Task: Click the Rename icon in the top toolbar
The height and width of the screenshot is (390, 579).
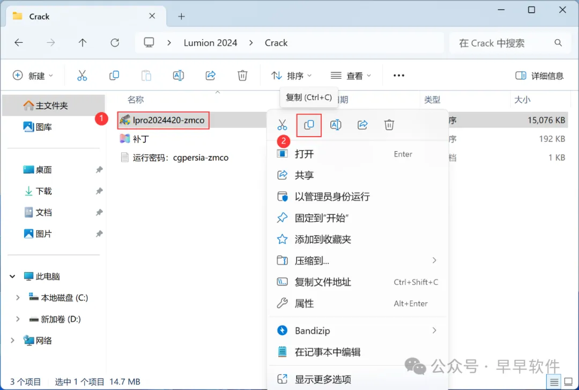Action: [x=179, y=76]
